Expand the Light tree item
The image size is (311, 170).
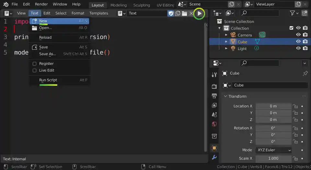point(226,48)
